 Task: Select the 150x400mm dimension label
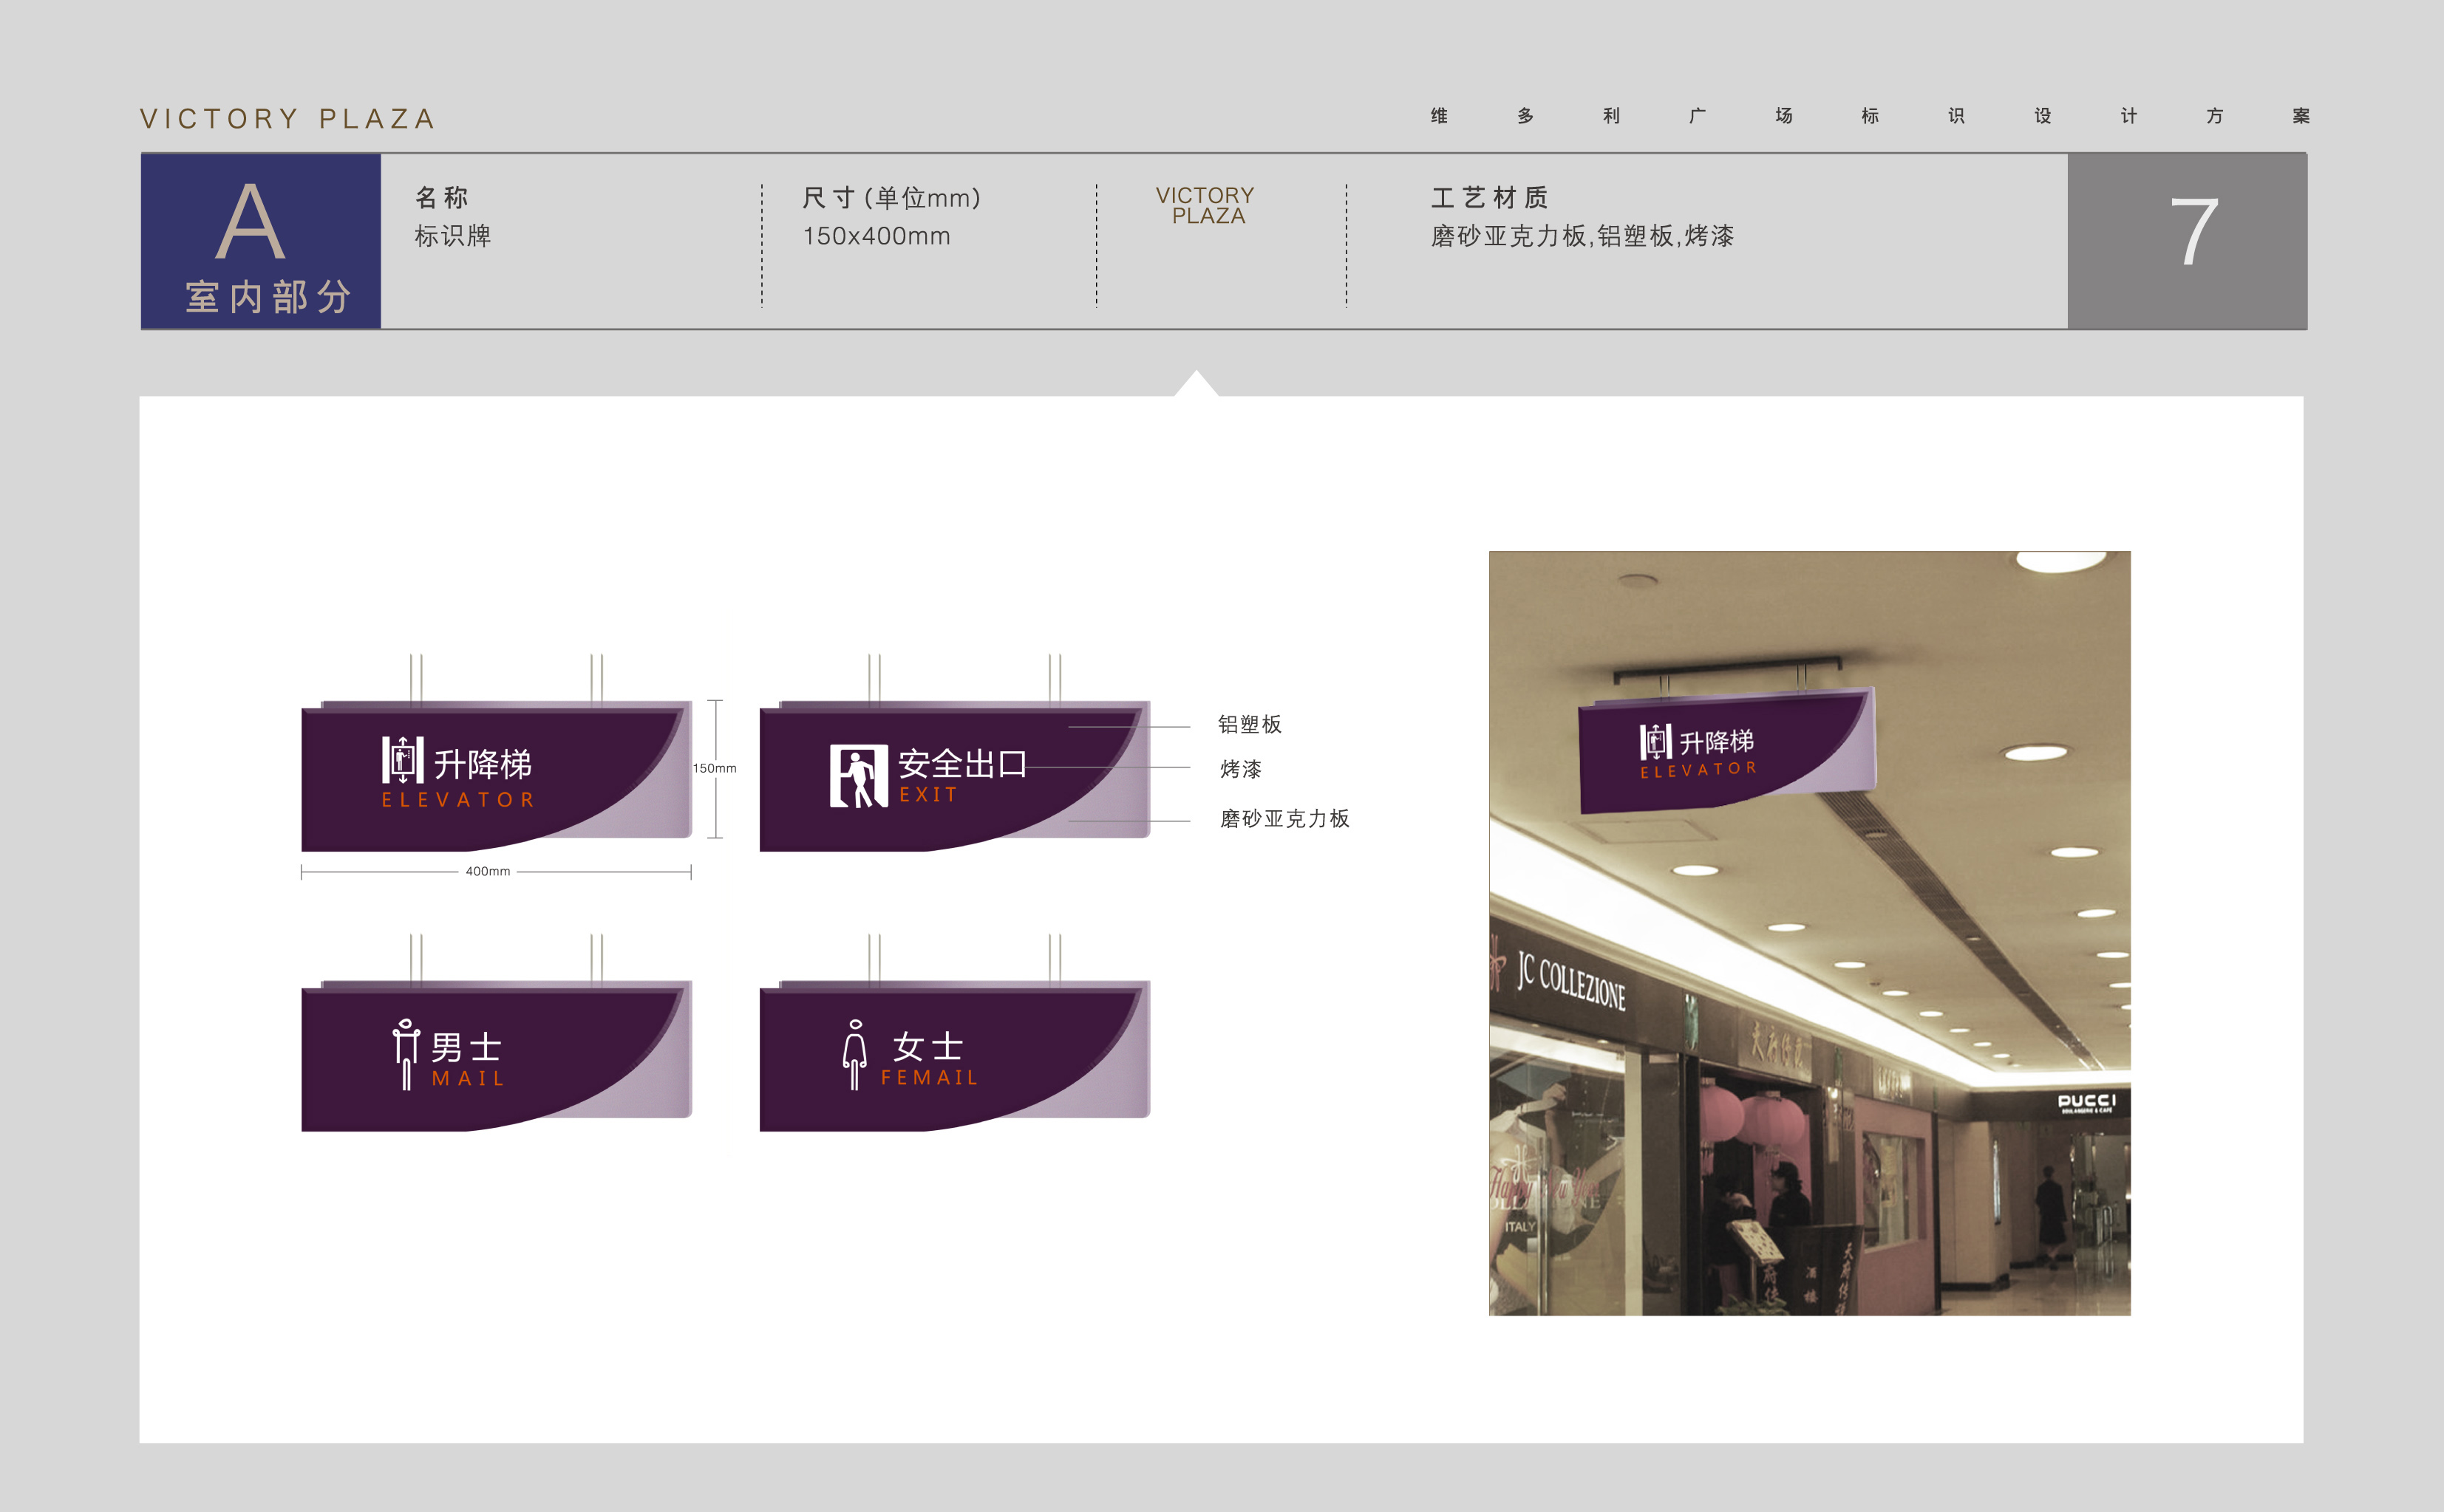(x=876, y=238)
